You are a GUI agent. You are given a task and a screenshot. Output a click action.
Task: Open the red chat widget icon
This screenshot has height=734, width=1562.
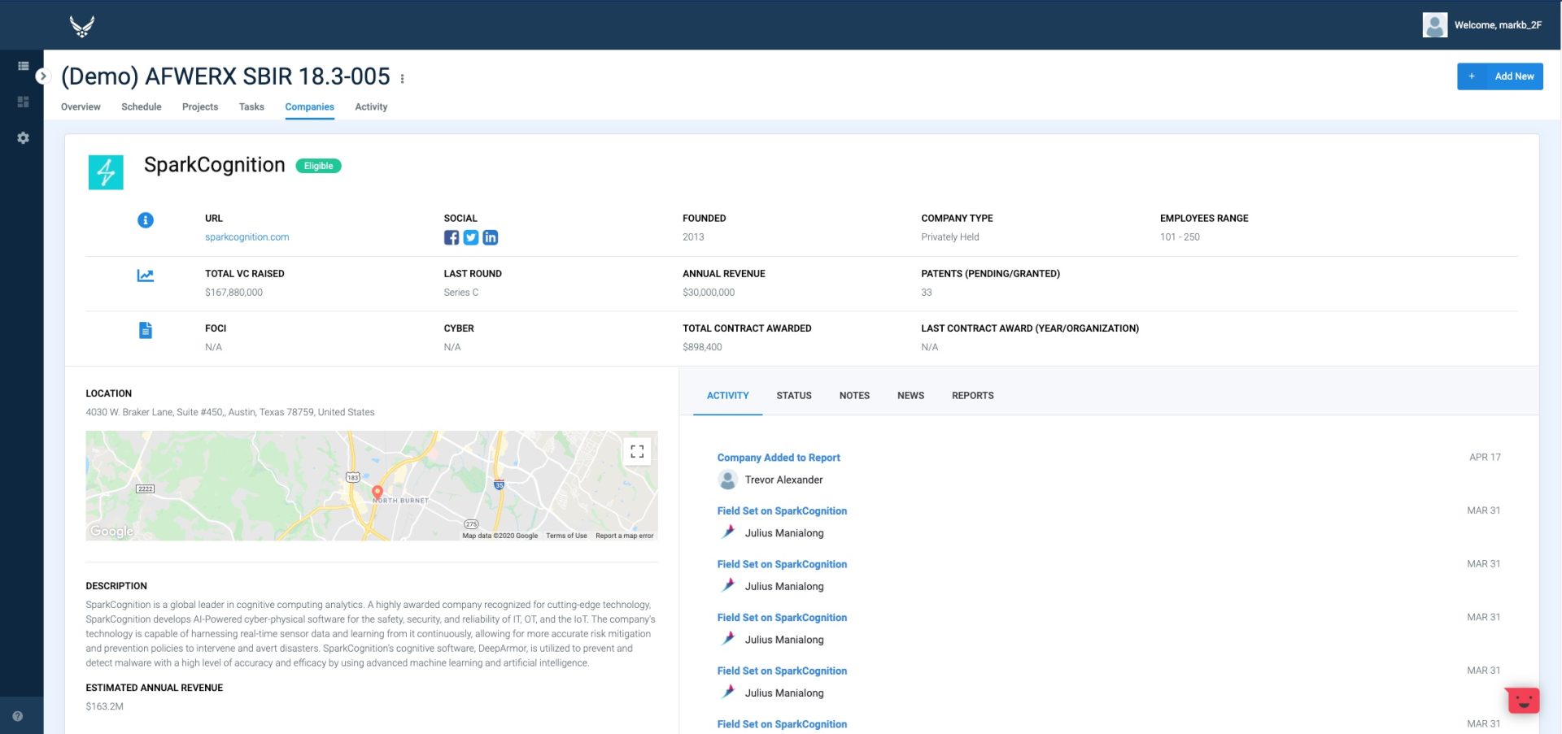click(x=1523, y=700)
